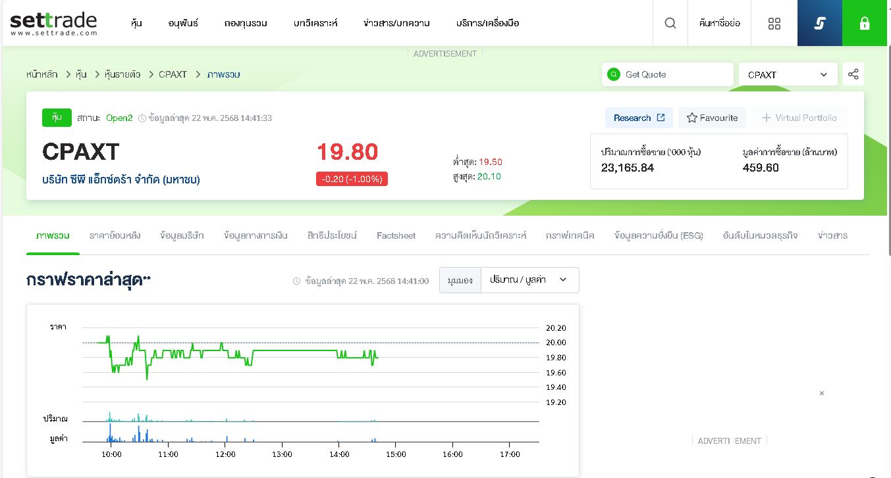
Task: Expand the ปริมาณ / มูลค่า view dropdown
Action: tap(530, 280)
